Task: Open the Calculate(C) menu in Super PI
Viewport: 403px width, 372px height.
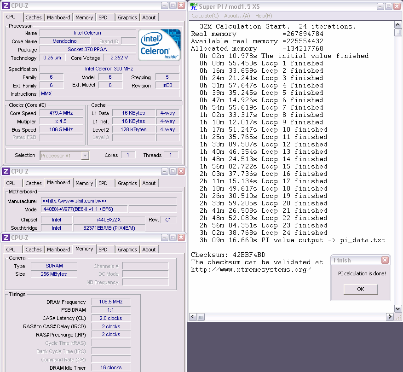Action: click(x=205, y=16)
